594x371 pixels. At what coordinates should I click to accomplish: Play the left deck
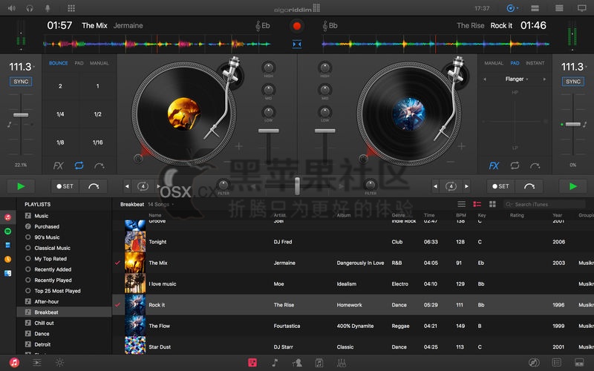pos(21,186)
